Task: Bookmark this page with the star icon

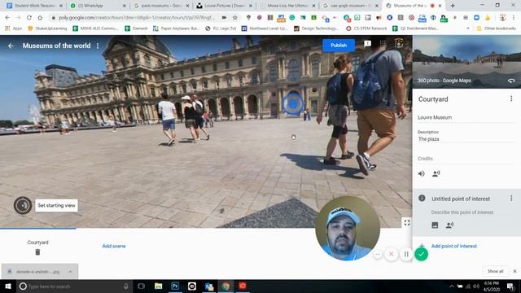Action: [x=235, y=18]
